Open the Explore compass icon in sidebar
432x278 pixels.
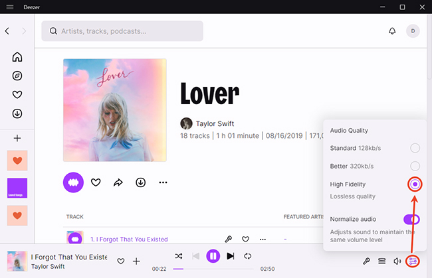(17, 76)
